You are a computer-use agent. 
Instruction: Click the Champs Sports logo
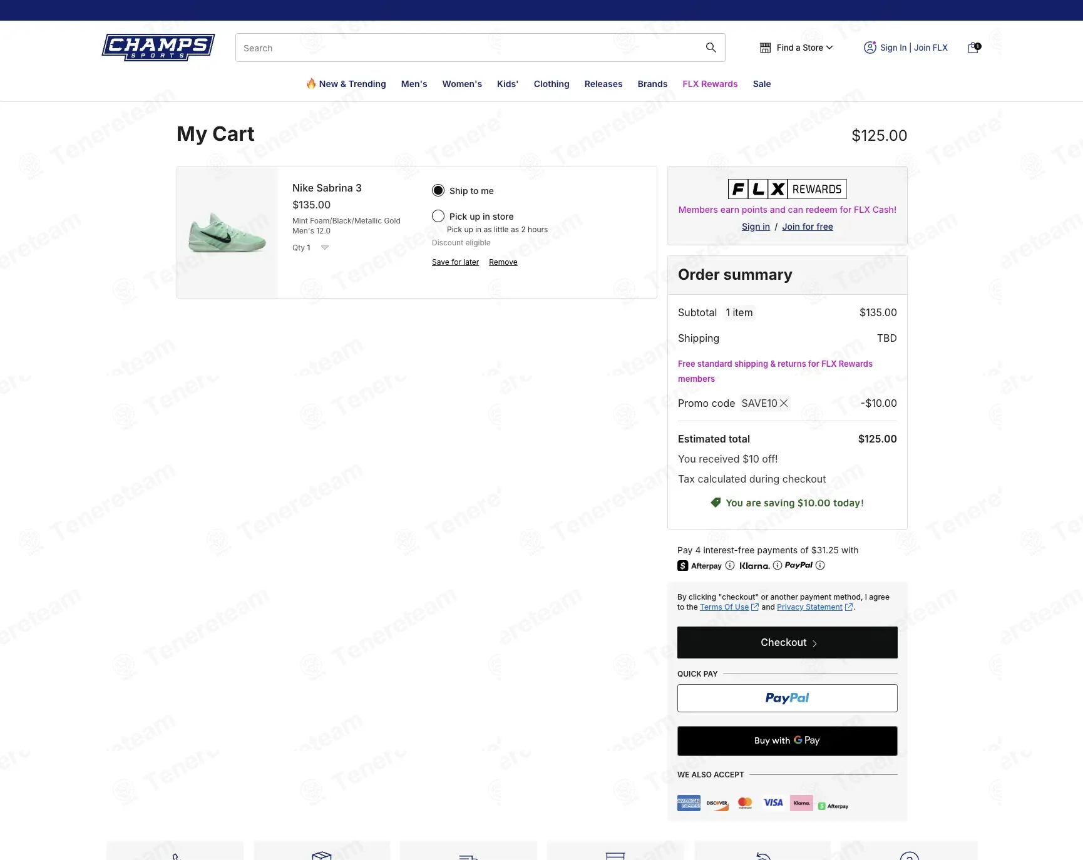coord(158,48)
